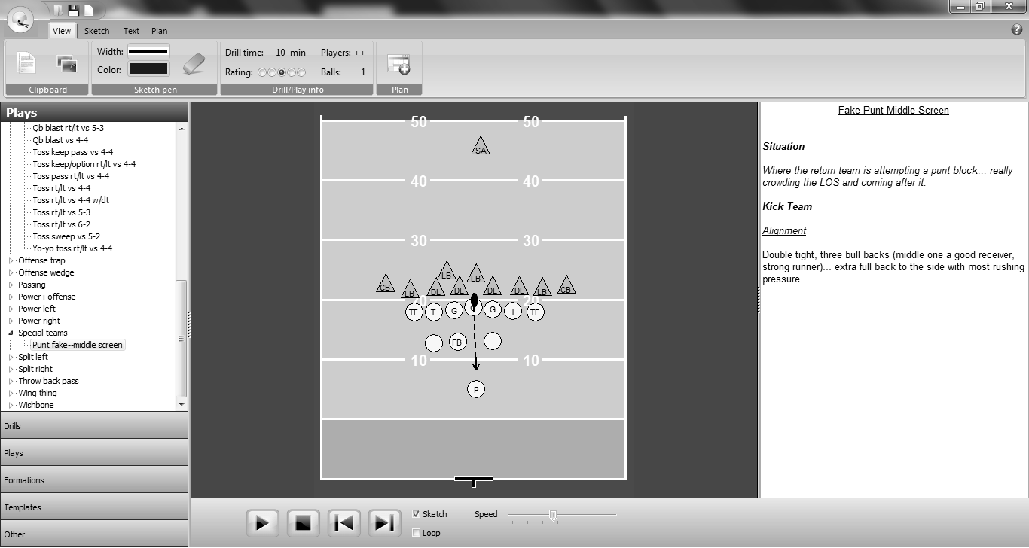Click the copy as image icon in Clipboard
The height and width of the screenshot is (548, 1029).
click(67, 64)
